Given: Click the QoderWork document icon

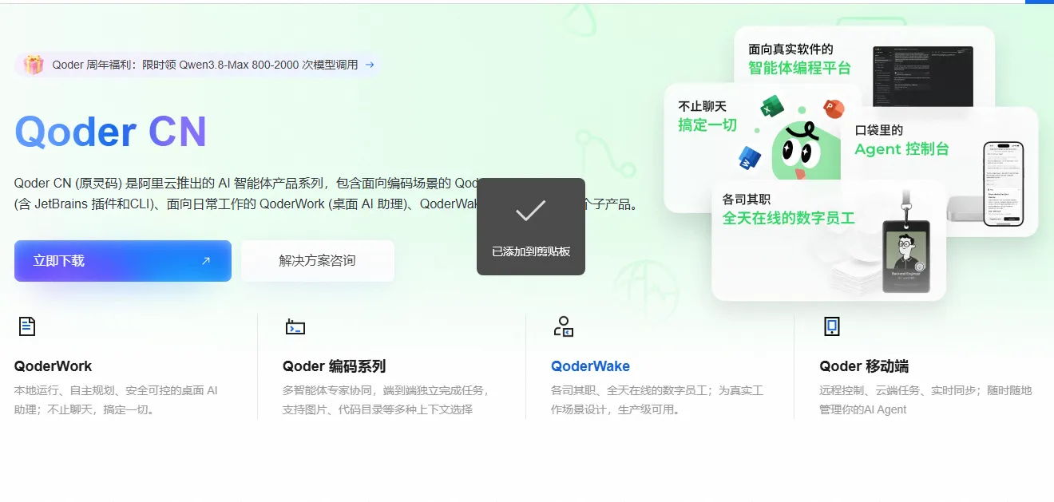Looking at the screenshot, I should point(27,326).
